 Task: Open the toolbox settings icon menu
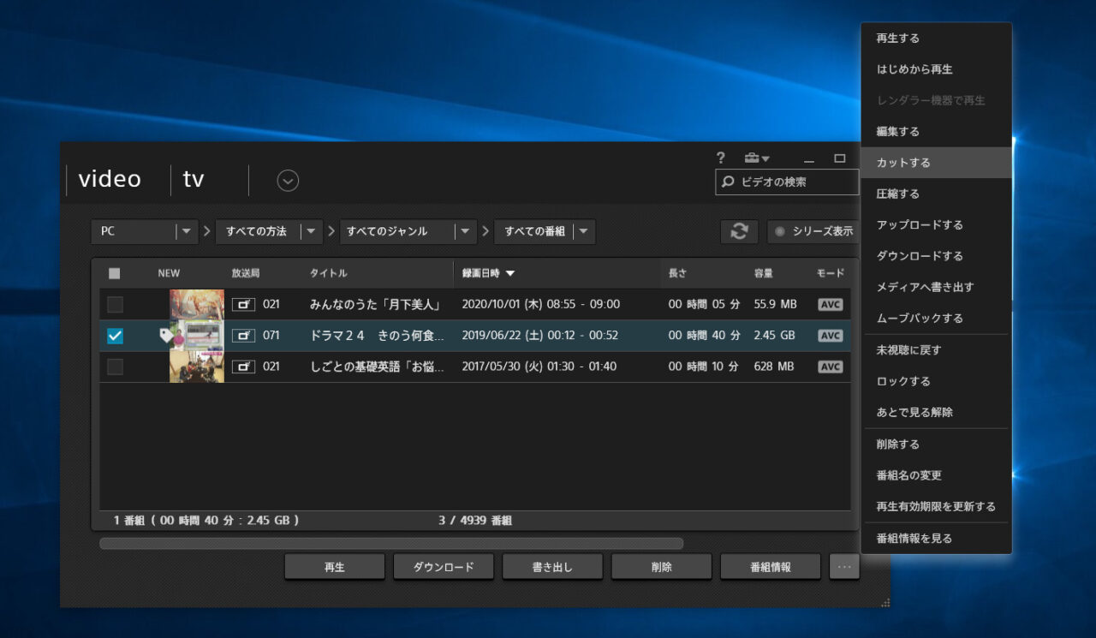click(x=756, y=158)
